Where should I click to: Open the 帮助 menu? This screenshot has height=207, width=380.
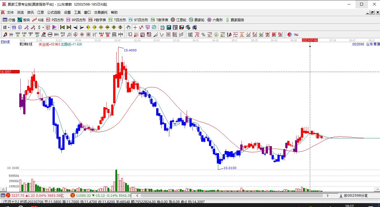coord(114,13)
